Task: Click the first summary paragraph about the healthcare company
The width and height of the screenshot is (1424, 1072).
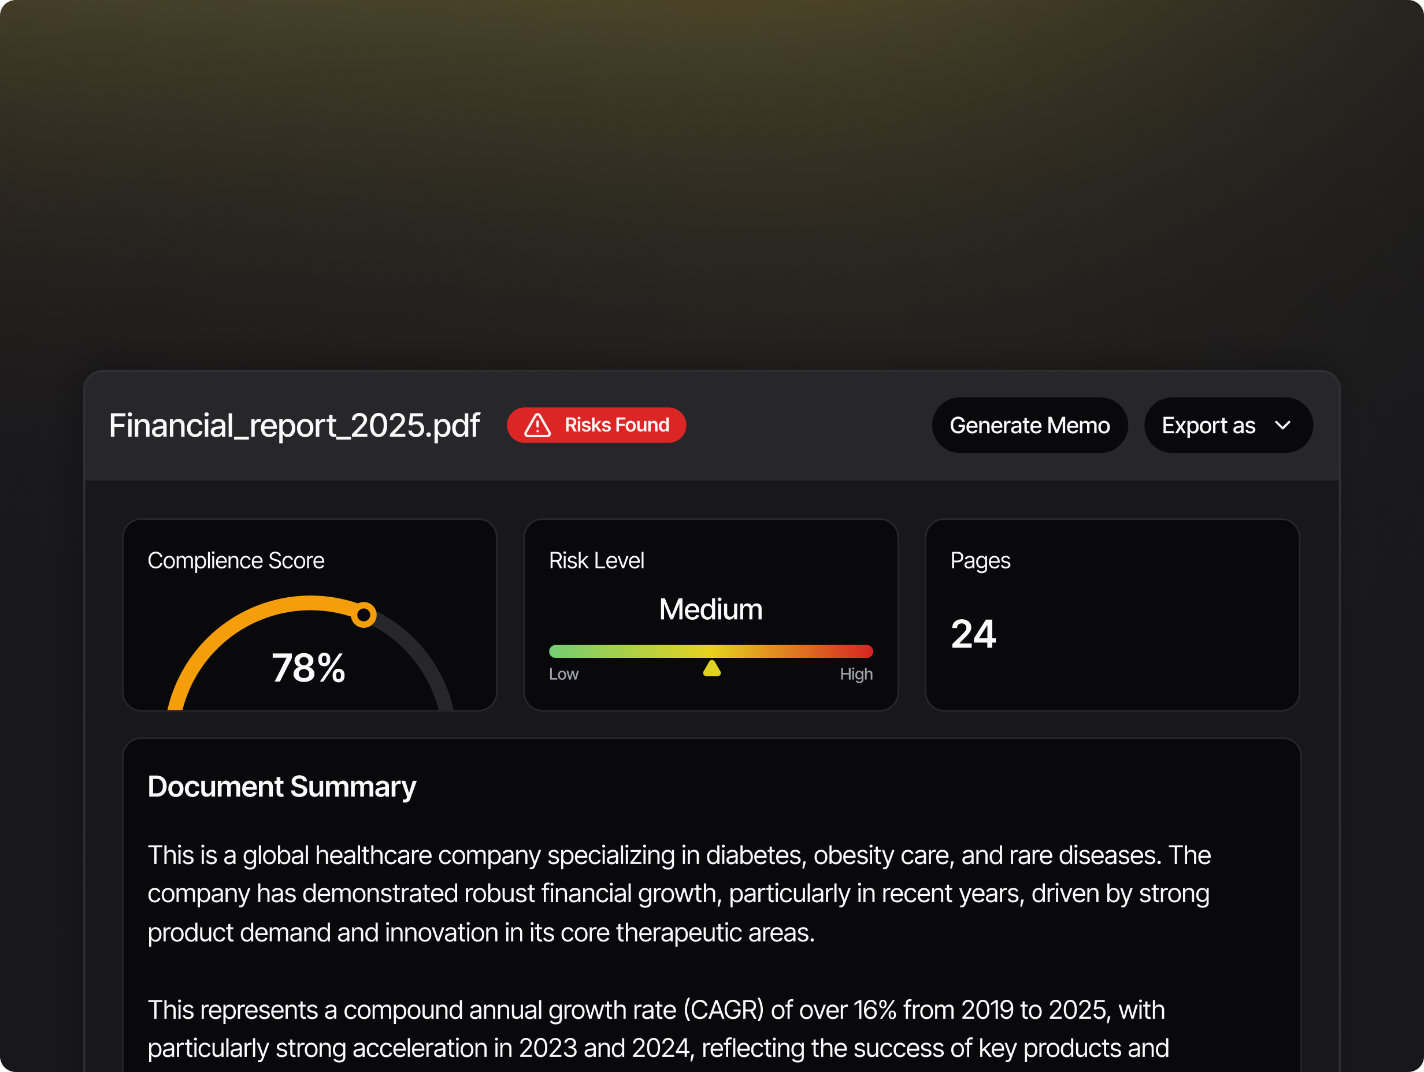Action: (x=678, y=893)
